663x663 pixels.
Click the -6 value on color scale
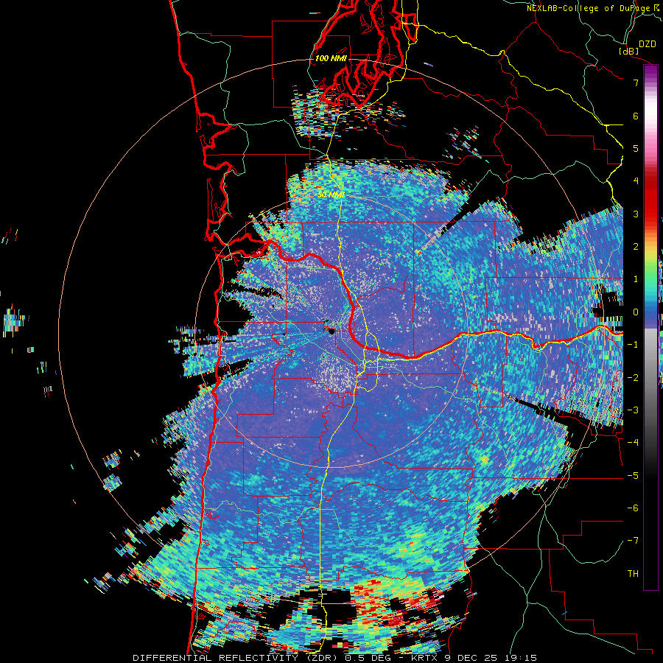tap(633, 508)
